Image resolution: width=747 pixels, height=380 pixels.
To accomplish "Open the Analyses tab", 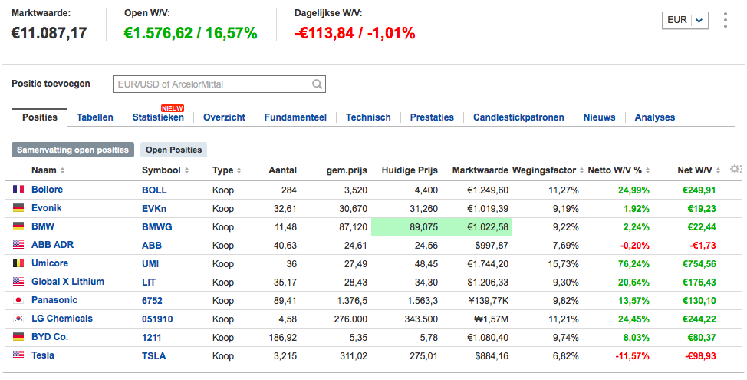I will coord(654,117).
